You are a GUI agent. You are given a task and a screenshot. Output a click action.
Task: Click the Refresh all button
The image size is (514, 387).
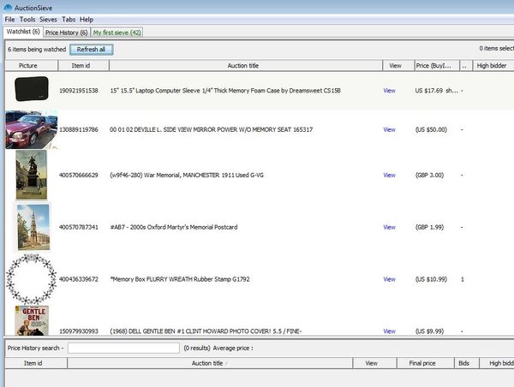[90, 50]
